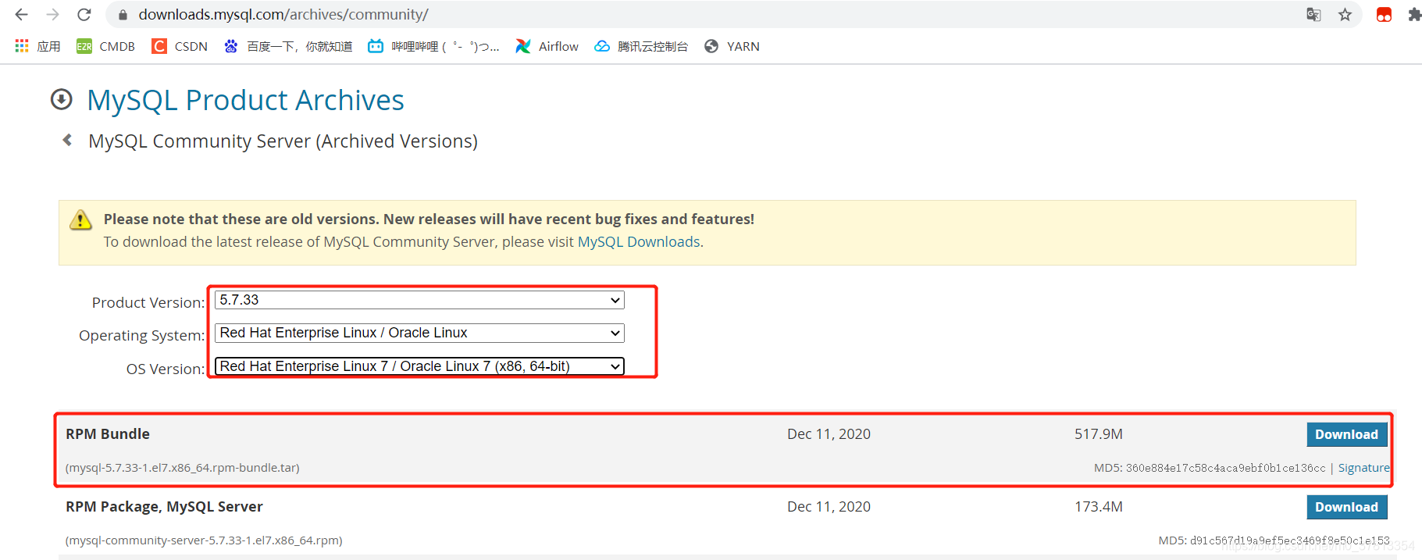
Task: Open the apps grid bookmark
Action: (37, 47)
